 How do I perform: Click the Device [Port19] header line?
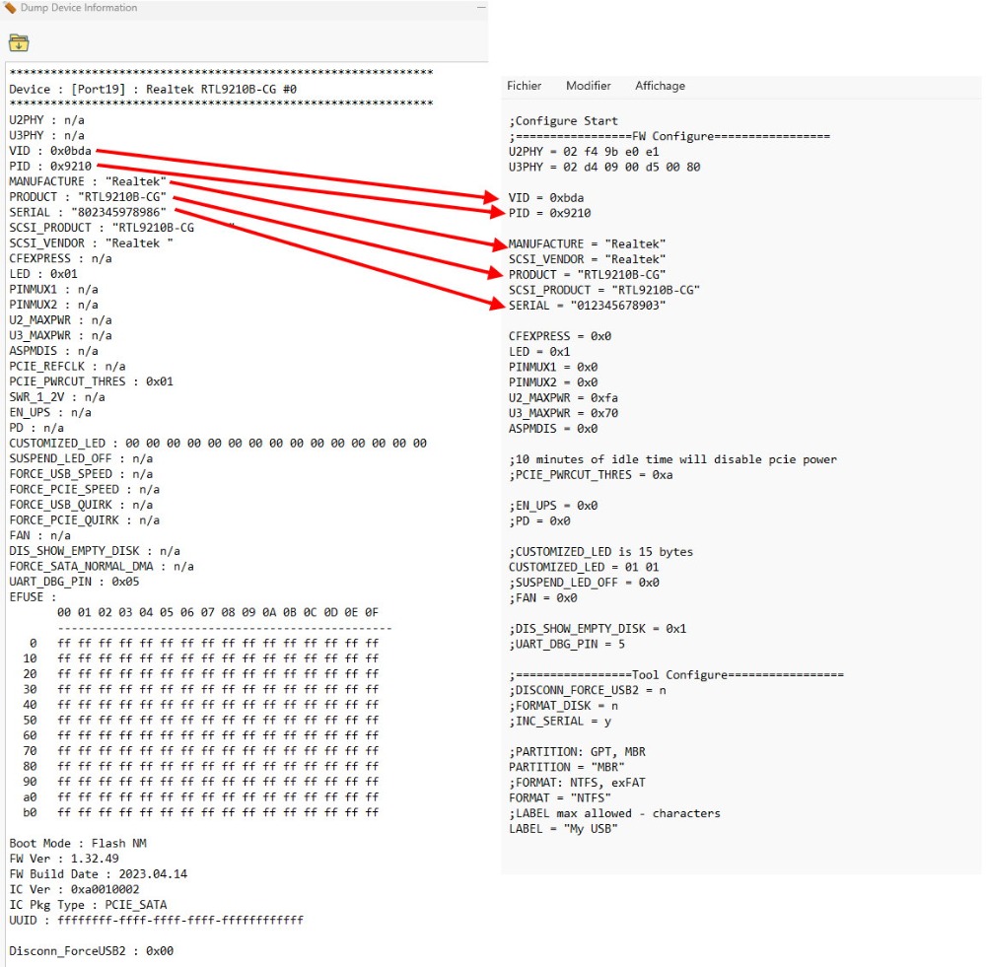pyautogui.click(x=153, y=89)
